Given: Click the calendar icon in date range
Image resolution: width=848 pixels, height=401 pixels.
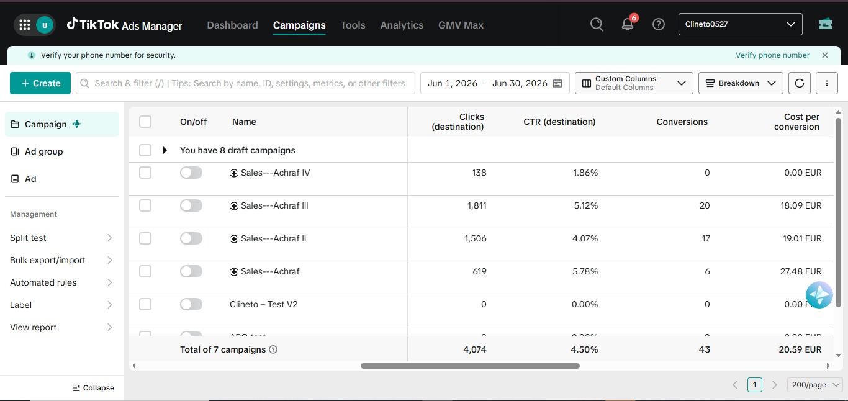Looking at the screenshot, I should tap(557, 83).
